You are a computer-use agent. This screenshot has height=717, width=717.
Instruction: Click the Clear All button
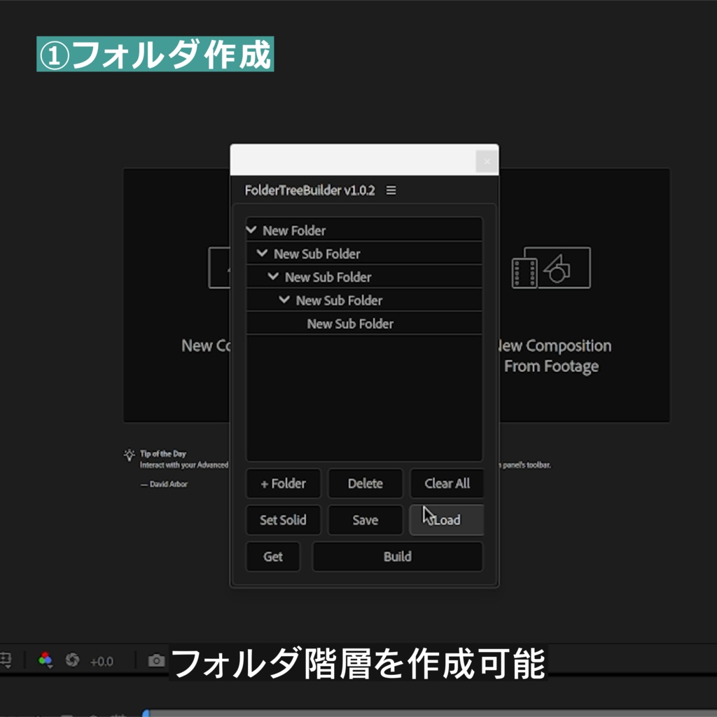coord(447,483)
